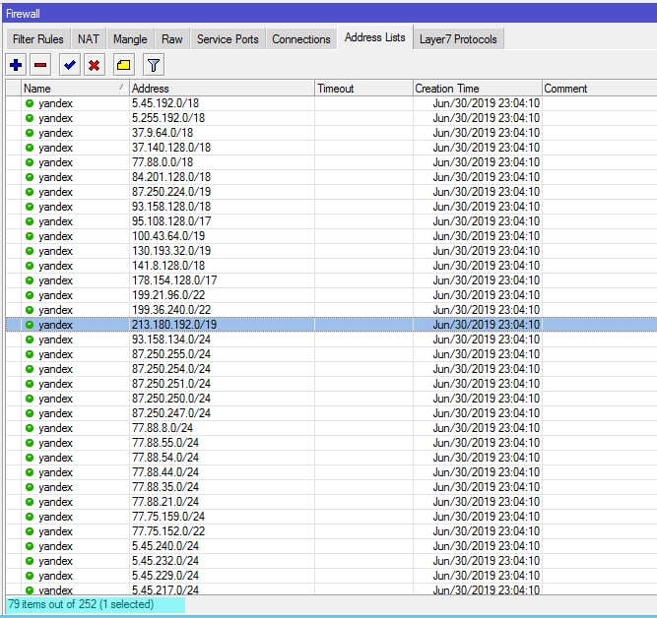Click the yellow Comment note button
The height and width of the screenshot is (618, 657).
(x=123, y=65)
